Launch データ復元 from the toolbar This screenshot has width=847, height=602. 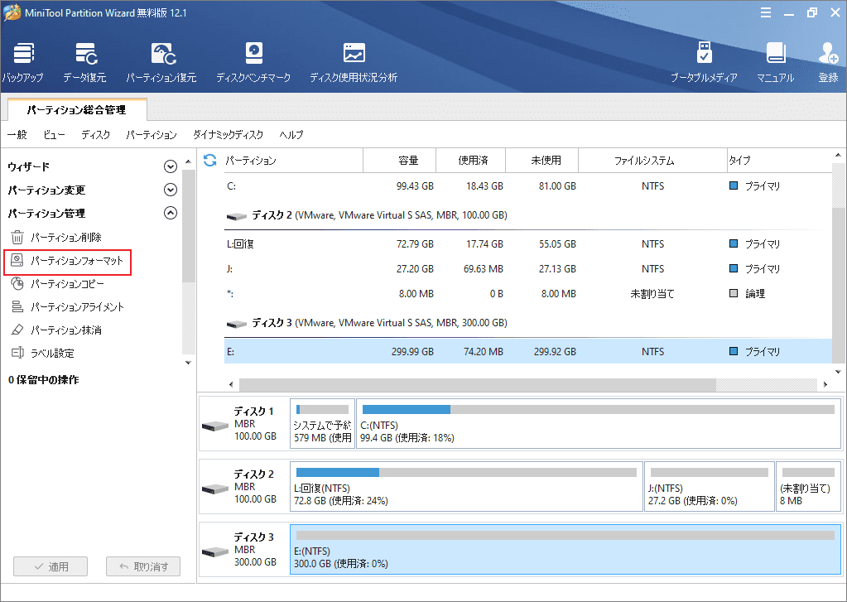pyautogui.click(x=84, y=55)
